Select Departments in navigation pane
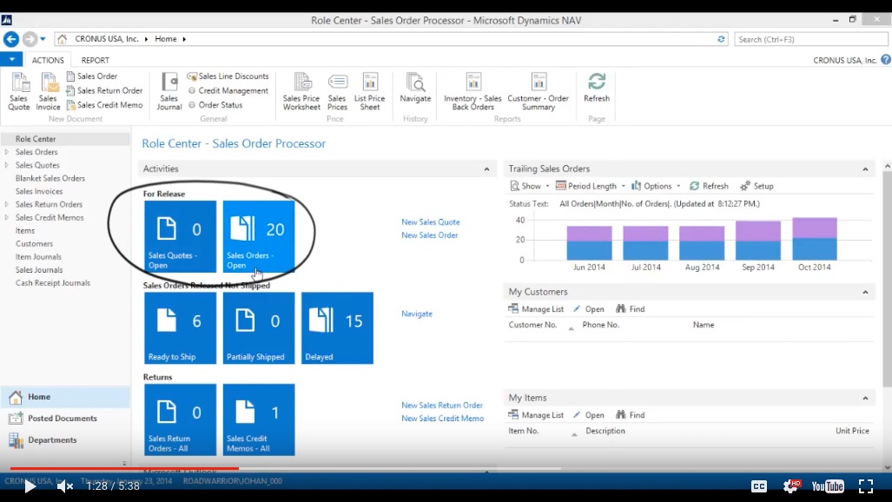The height and width of the screenshot is (502, 892). (65, 440)
